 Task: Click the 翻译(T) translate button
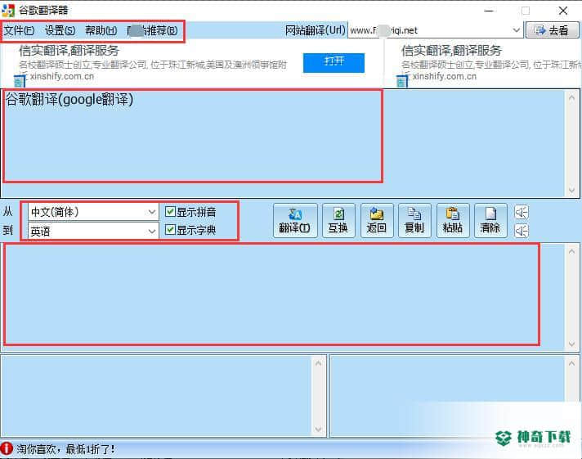pyautogui.click(x=295, y=220)
